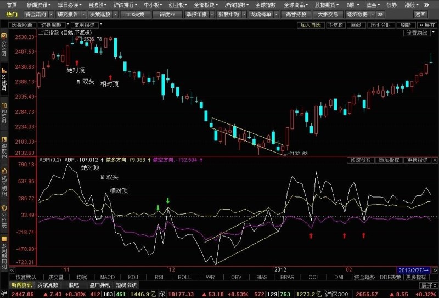
Task: Open the 全部板块 dropdown menu
Action: pos(206,5)
